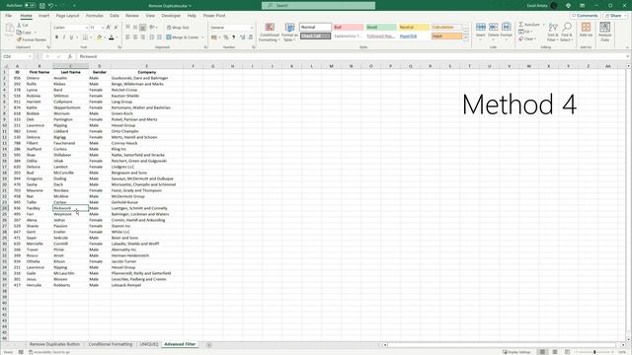Toggle Italic formatting
632x355 pixels.
click(x=64, y=37)
